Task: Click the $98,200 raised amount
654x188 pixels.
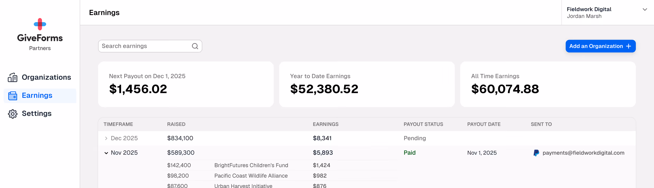Action: (x=178, y=176)
